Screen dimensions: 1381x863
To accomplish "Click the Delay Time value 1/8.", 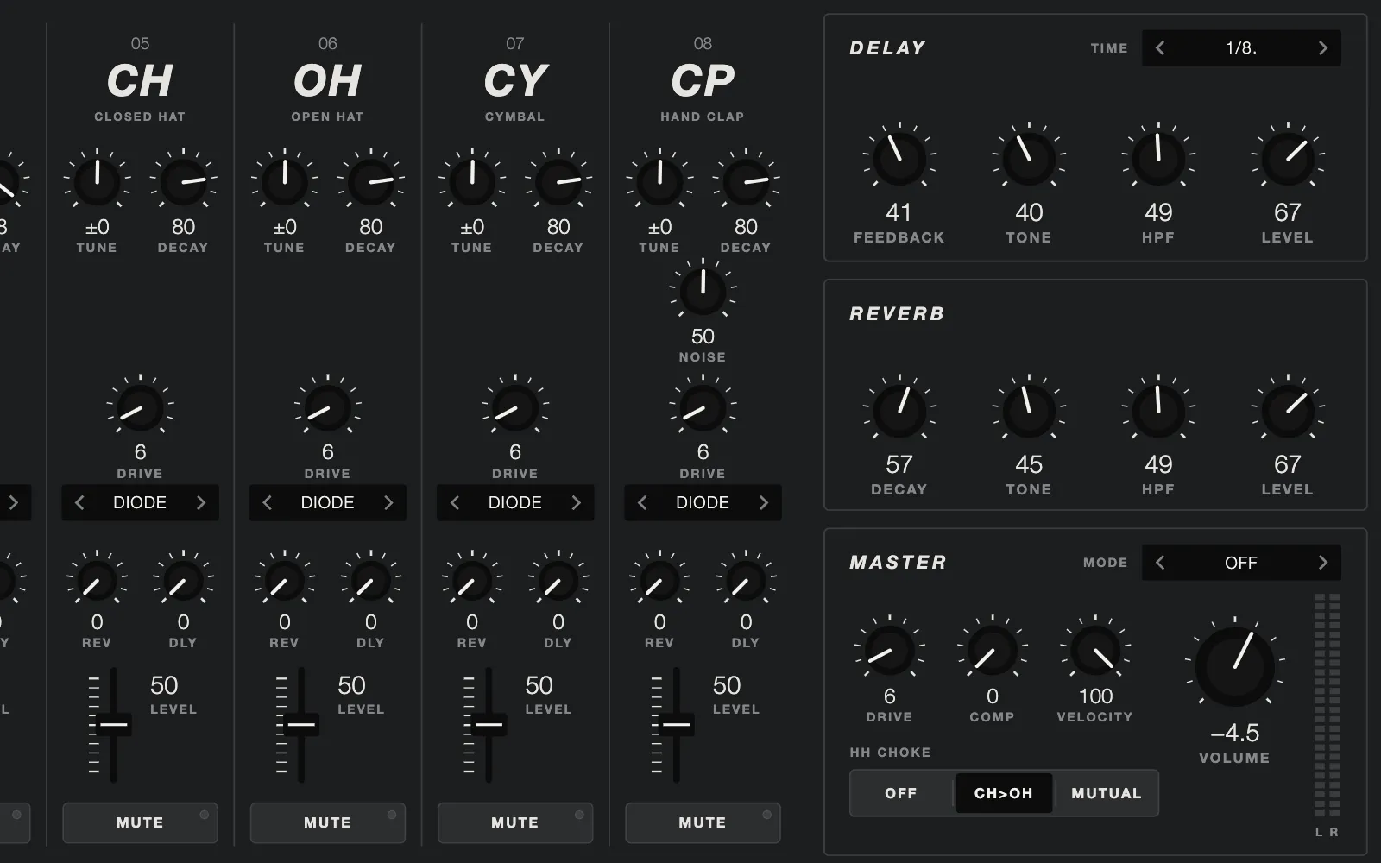I will click(x=1241, y=48).
